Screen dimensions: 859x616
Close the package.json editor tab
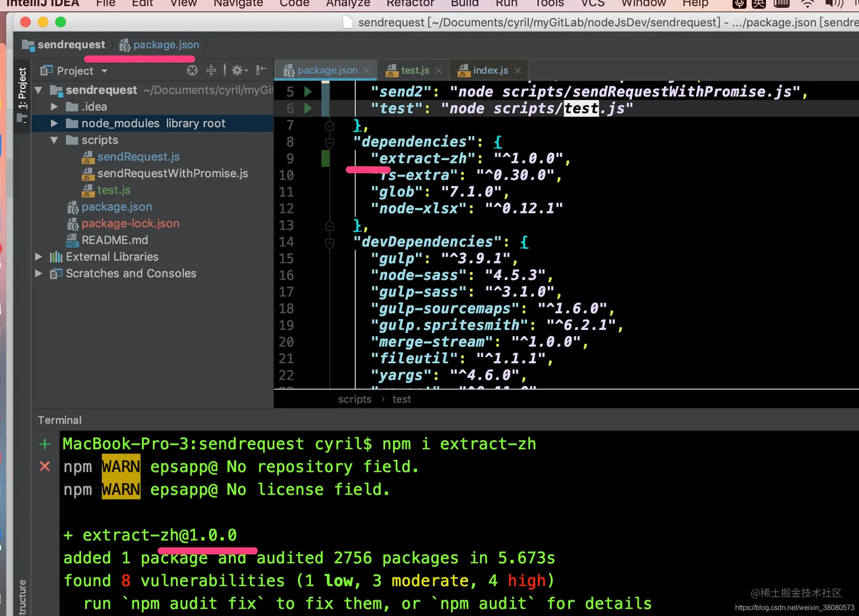pos(367,70)
